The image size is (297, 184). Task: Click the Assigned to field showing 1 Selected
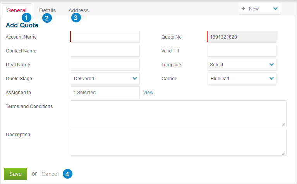105,93
